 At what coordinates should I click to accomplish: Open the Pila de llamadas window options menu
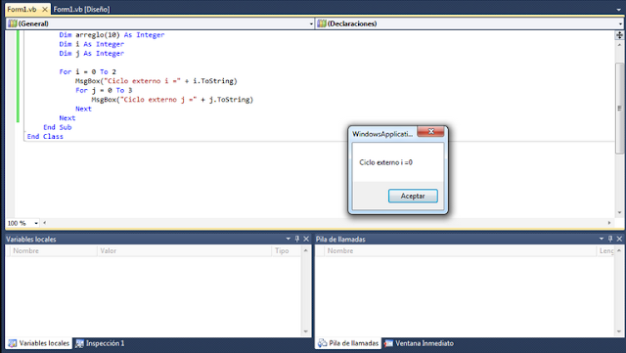pos(602,239)
